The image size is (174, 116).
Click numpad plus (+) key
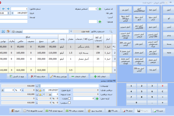162,103
